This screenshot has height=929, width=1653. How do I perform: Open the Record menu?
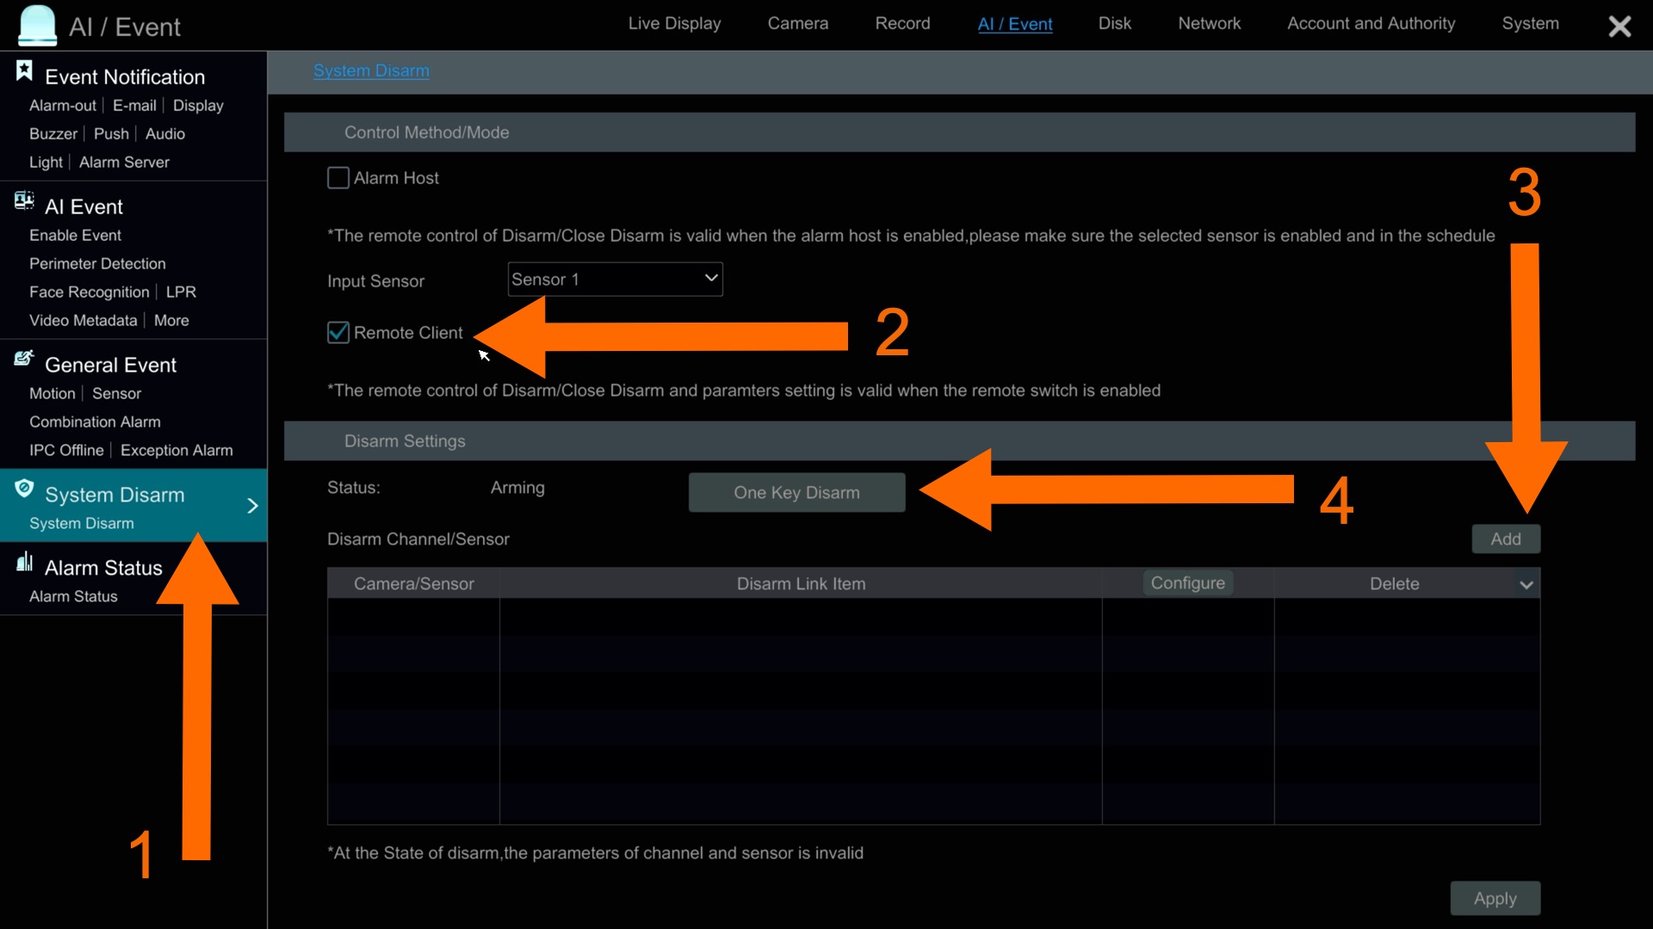[x=902, y=24]
